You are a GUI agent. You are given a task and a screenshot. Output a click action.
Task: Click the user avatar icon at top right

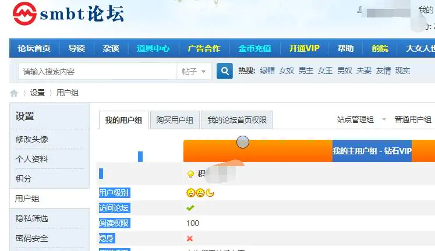point(359,10)
